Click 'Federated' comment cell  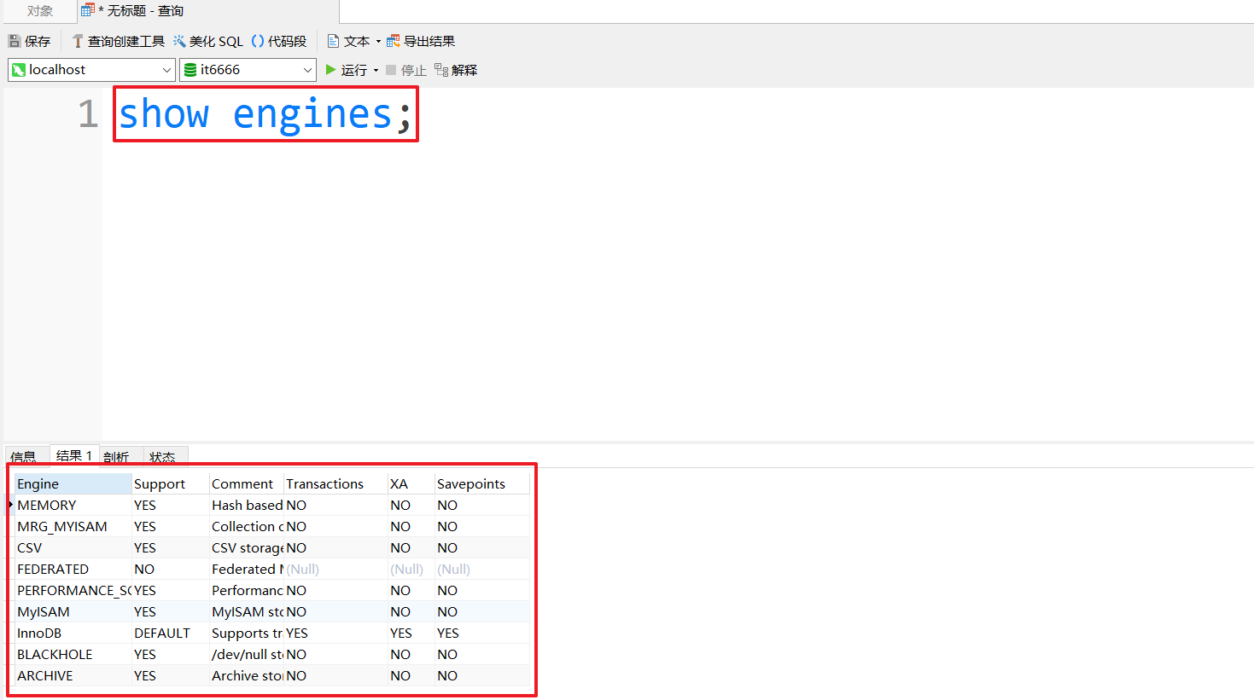[x=247, y=569]
